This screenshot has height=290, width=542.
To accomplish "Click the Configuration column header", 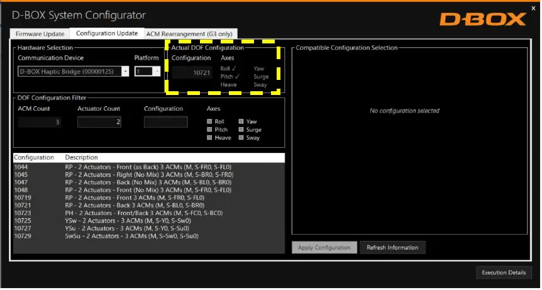I will coord(34,158).
